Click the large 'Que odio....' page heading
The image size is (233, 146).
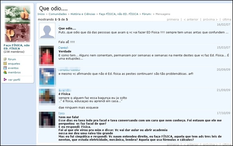pos(53,8)
